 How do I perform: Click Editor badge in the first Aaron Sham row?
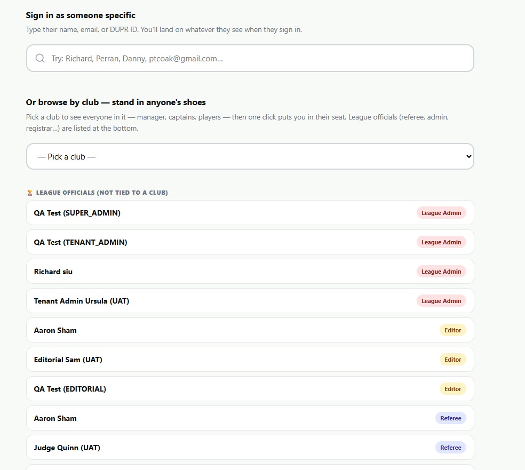point(452,330)
